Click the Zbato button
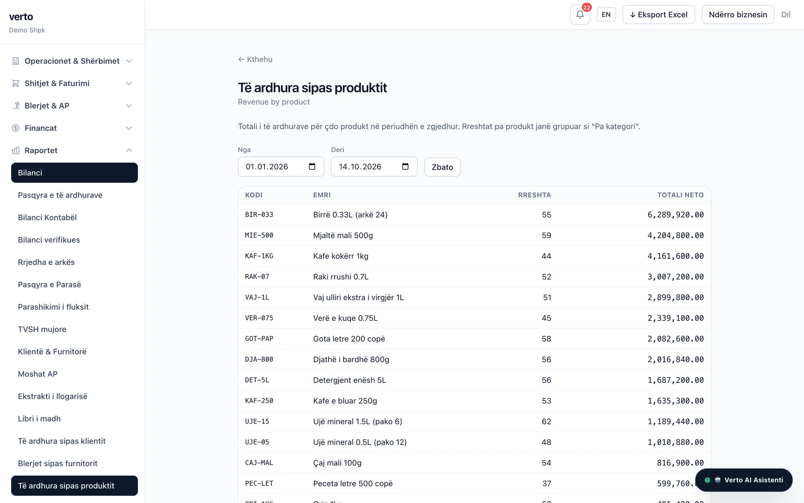The image size is (804, 503). click(442, 167)
